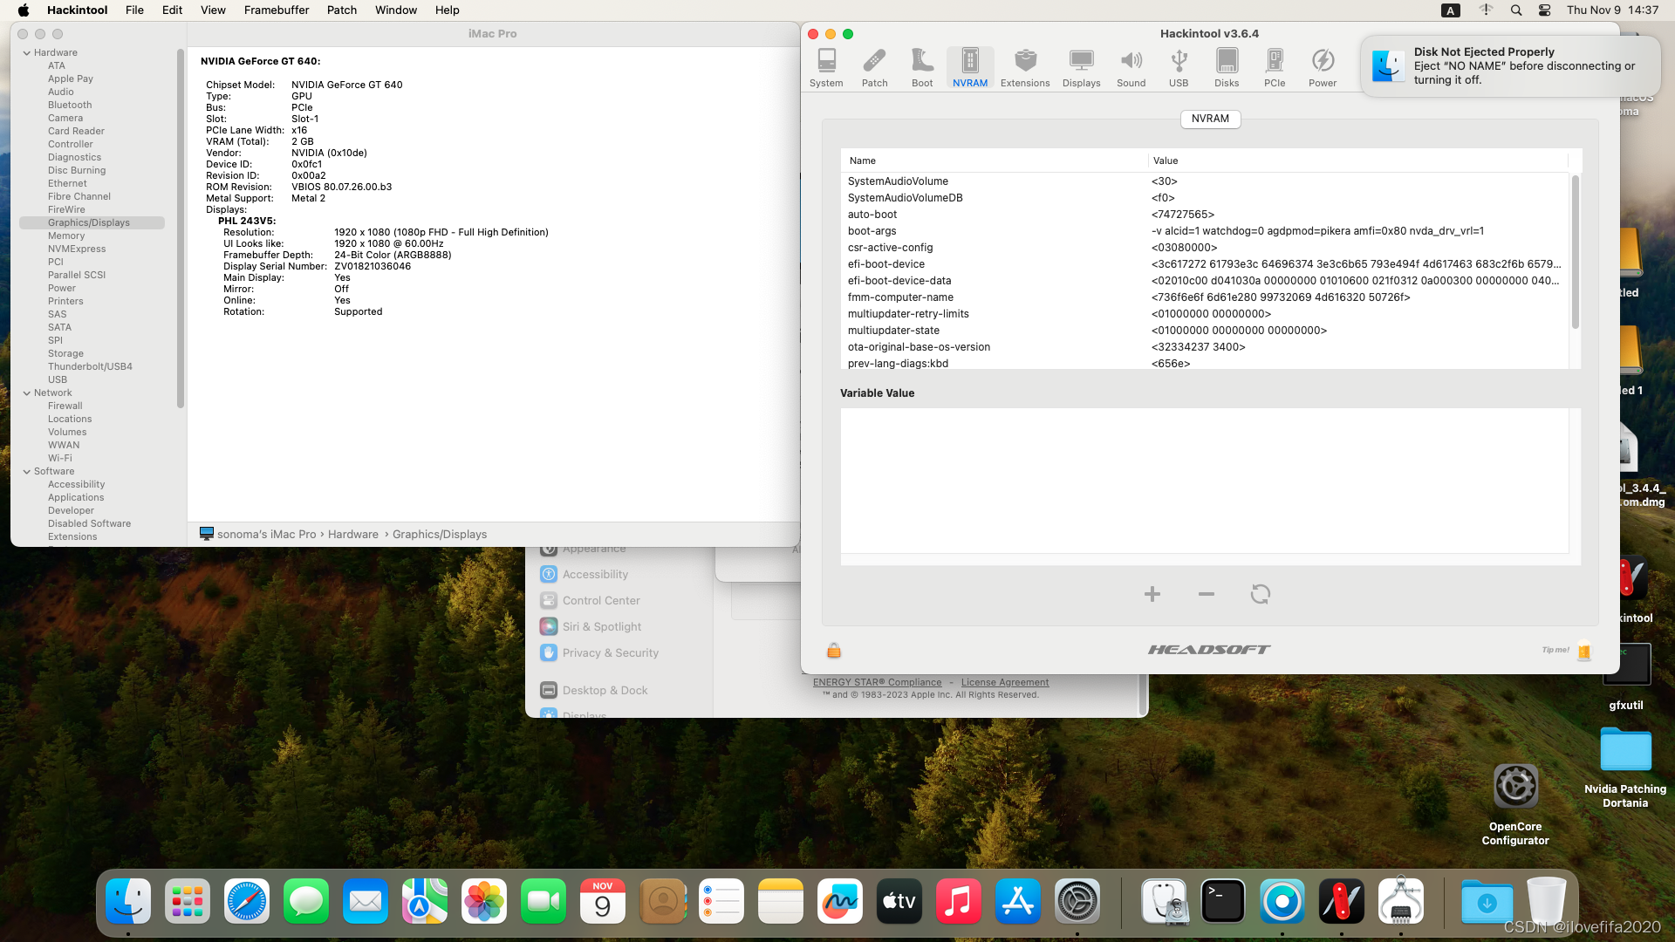
Task: Open the Framebuffer menu
Action: [x=276, y=10]
